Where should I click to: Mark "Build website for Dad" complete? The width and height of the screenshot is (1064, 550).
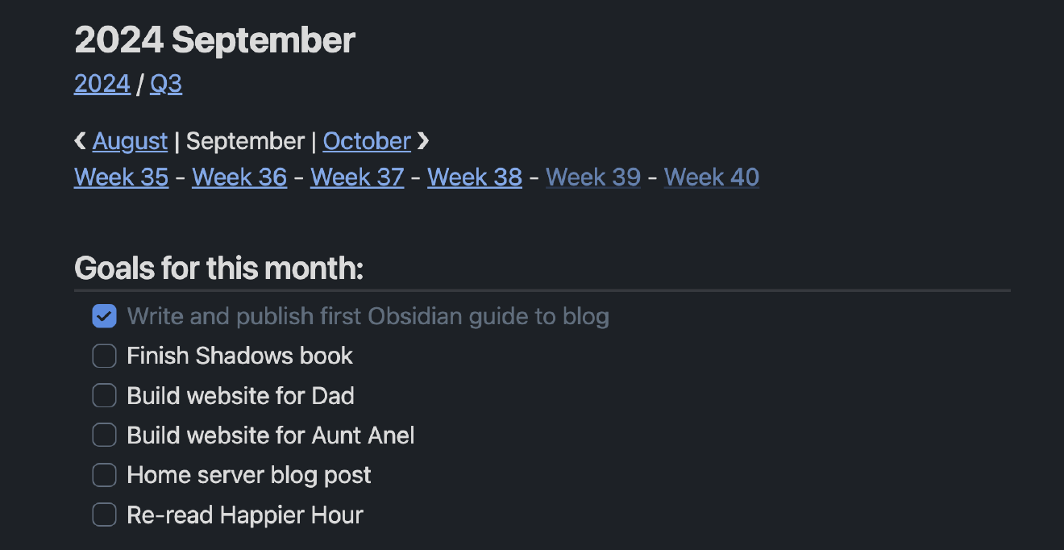[x=104, y=395]
